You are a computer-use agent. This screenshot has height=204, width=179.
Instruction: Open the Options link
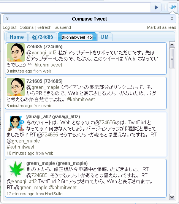(27, 27)
